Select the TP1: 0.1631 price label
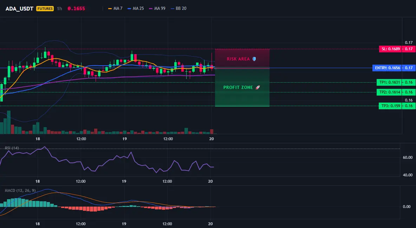This screenshot has height=228, width=416. tap(389, 82)
